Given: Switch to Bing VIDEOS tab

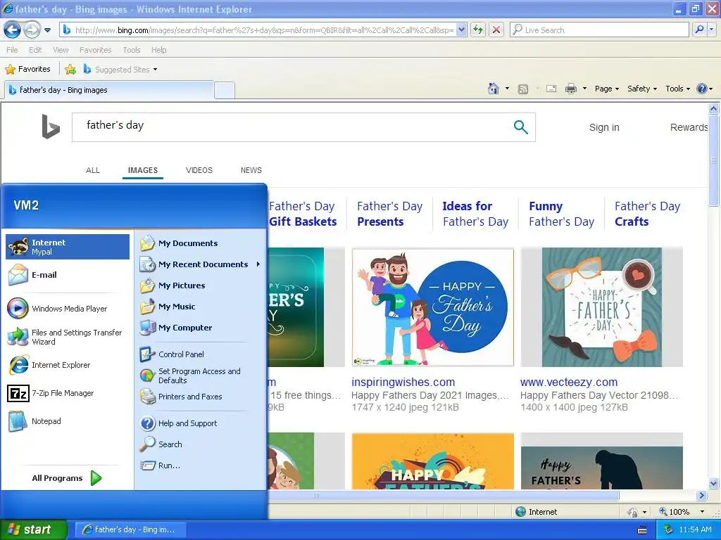Looking at the screenshot, I should (199, 170).
